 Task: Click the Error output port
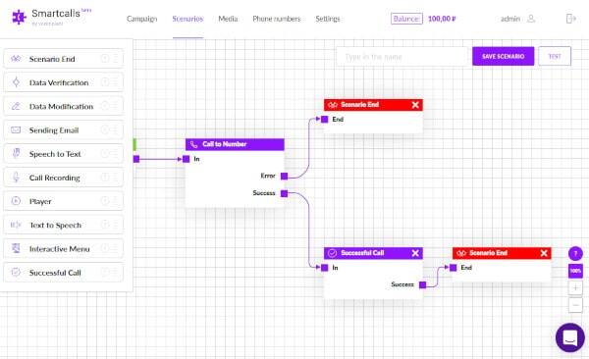(x=284, y=176)
